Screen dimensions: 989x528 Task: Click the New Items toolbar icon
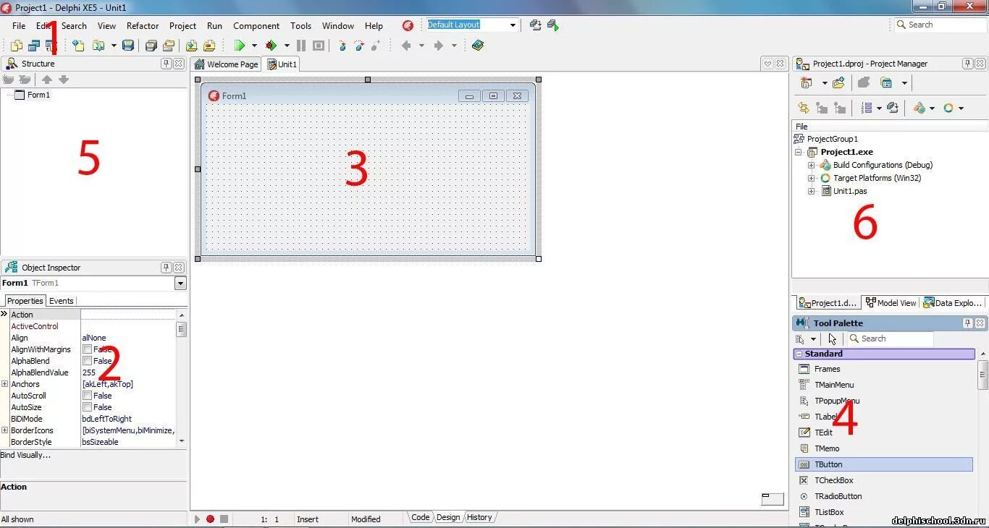pos(78,46)
